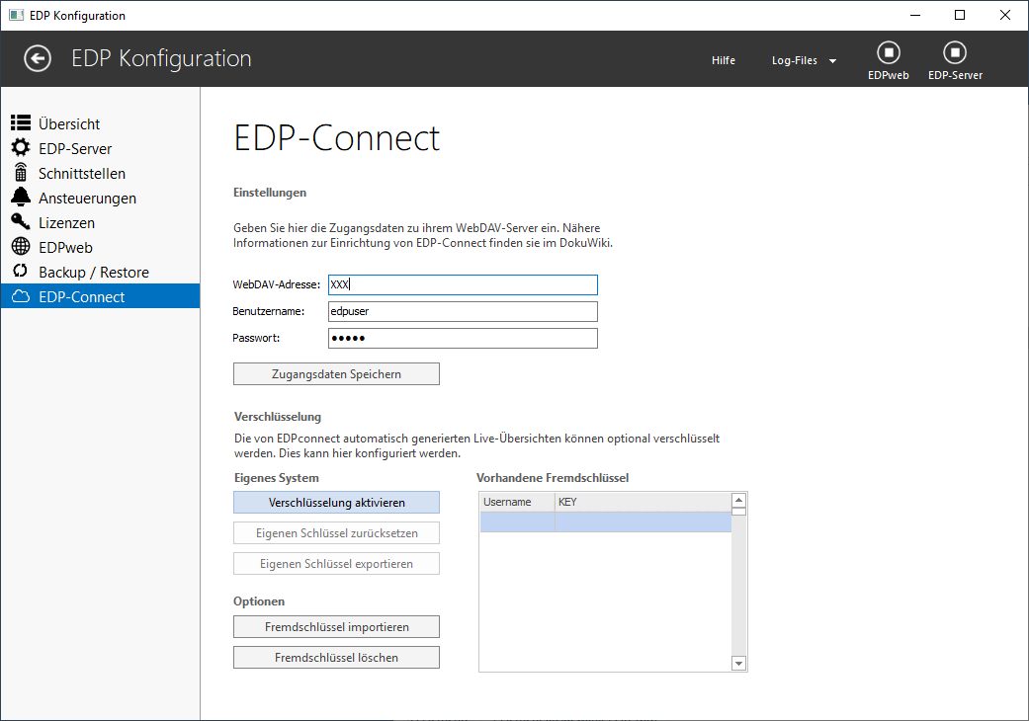Click Zugangsdaten Speichern button
The height and width of the screenshot is (721, 1029).
click(x=336, y=373)
